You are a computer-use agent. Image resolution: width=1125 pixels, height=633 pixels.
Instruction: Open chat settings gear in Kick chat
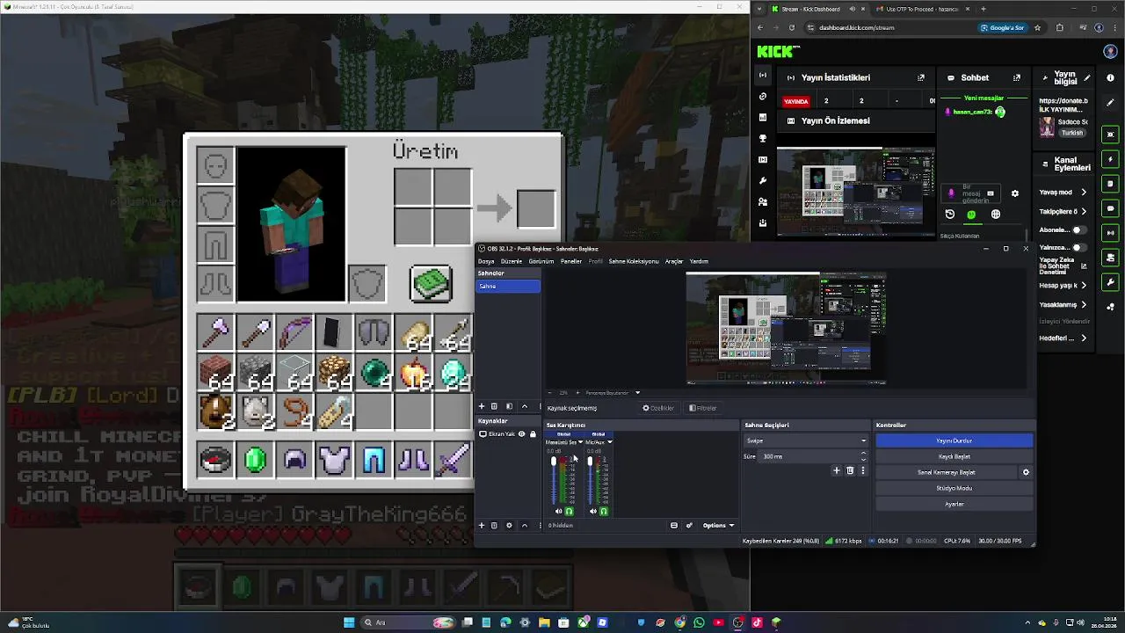pos(1015,193)
